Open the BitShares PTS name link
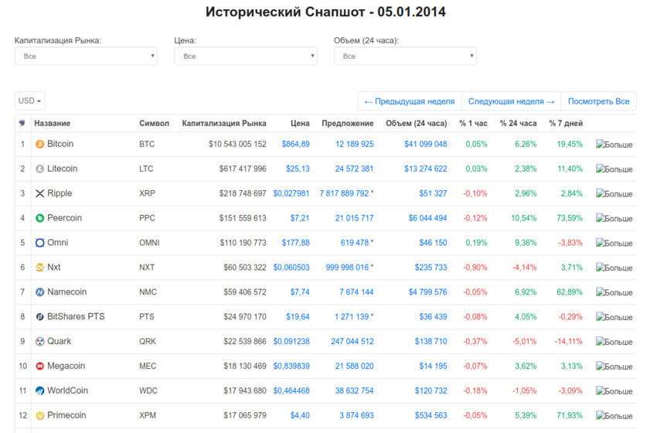The height and width of the screenshot is (433, 657). [76, 317]
